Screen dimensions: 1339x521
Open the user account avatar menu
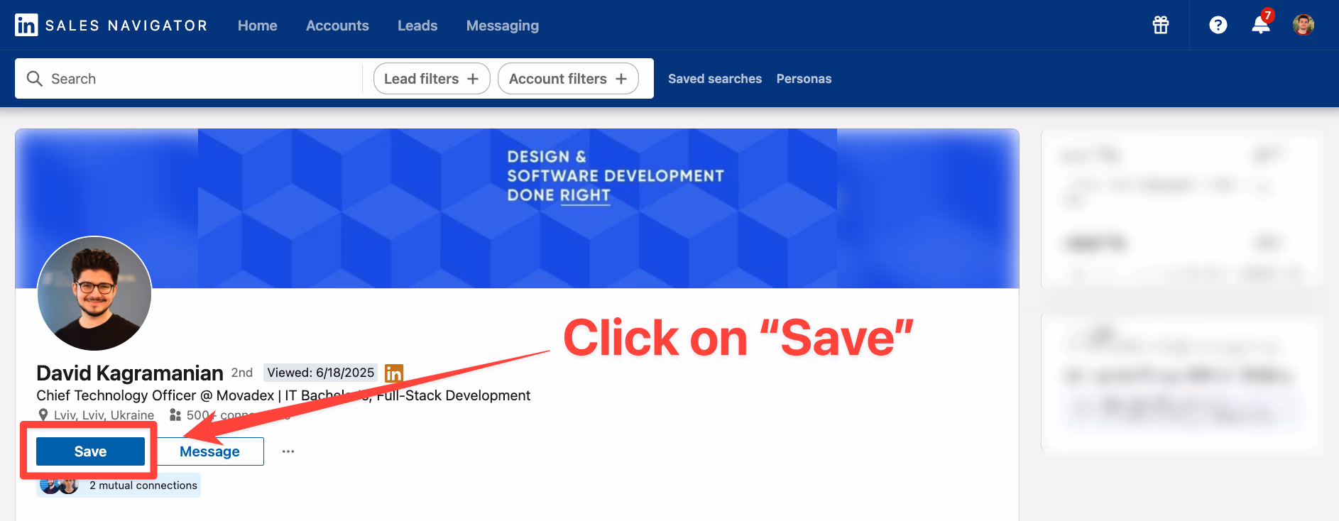pos(1304,26)
